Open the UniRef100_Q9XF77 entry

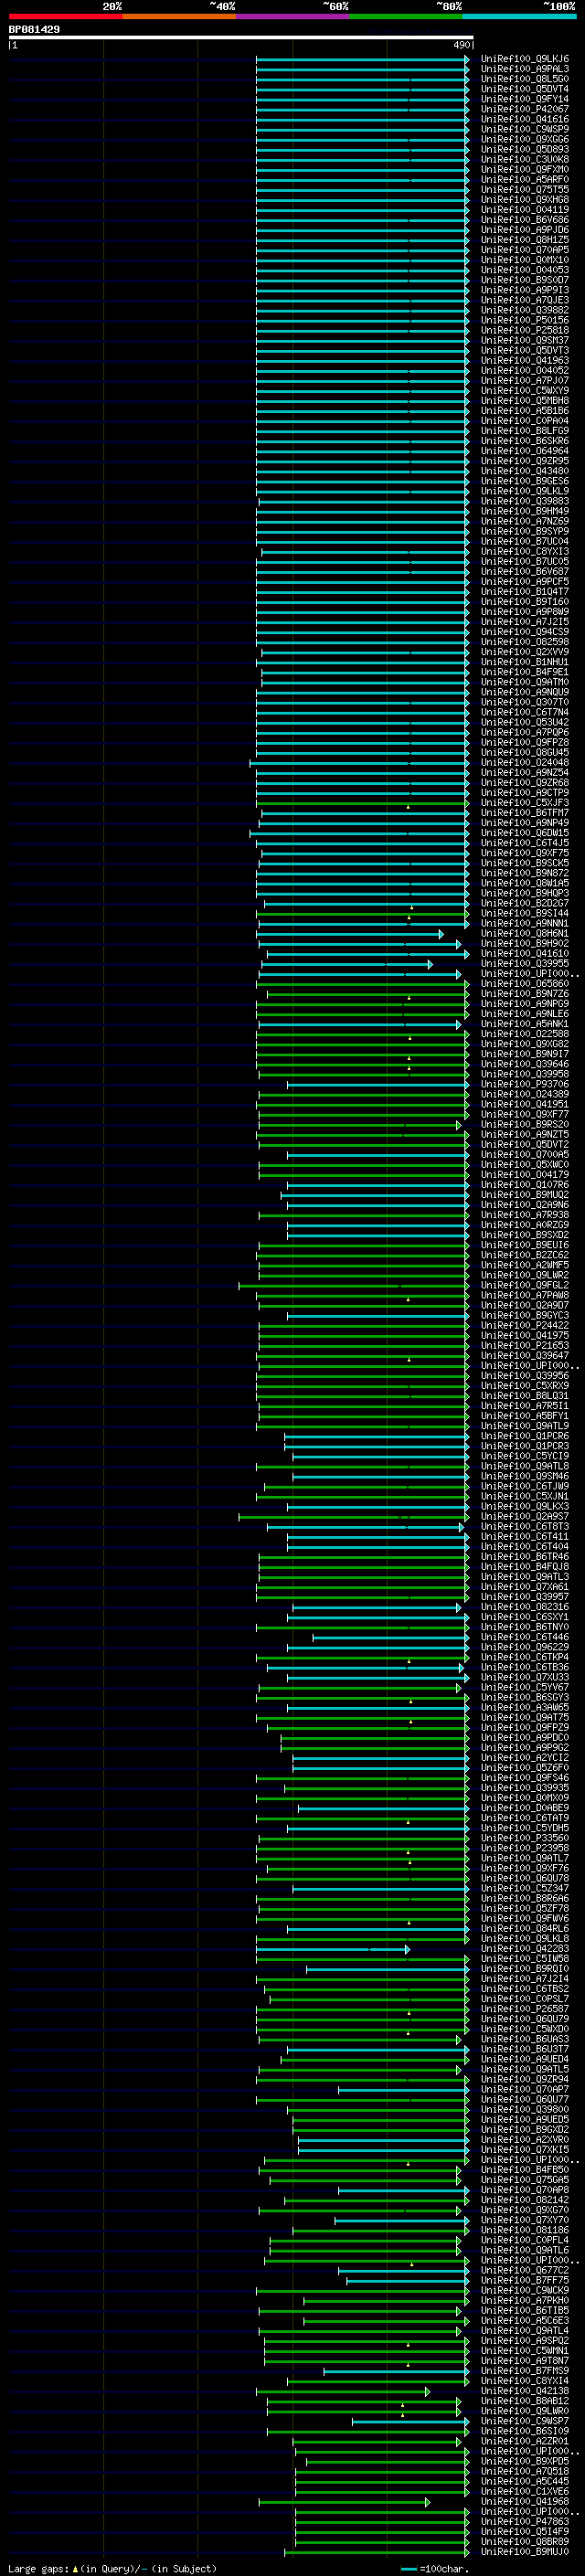point(524,1114)
